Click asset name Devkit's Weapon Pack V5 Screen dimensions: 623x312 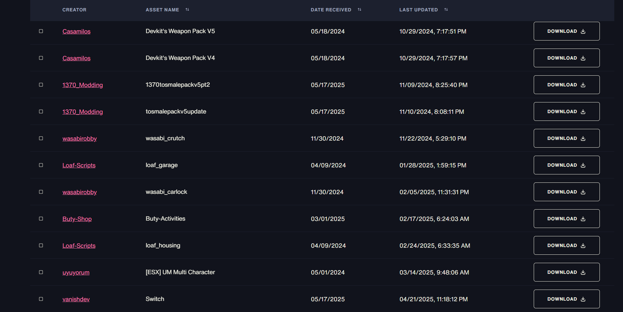[x=180, y=31]
